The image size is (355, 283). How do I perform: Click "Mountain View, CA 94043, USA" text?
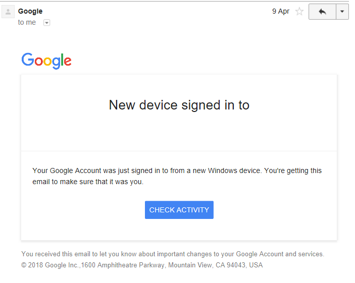(x=215, y=265)
